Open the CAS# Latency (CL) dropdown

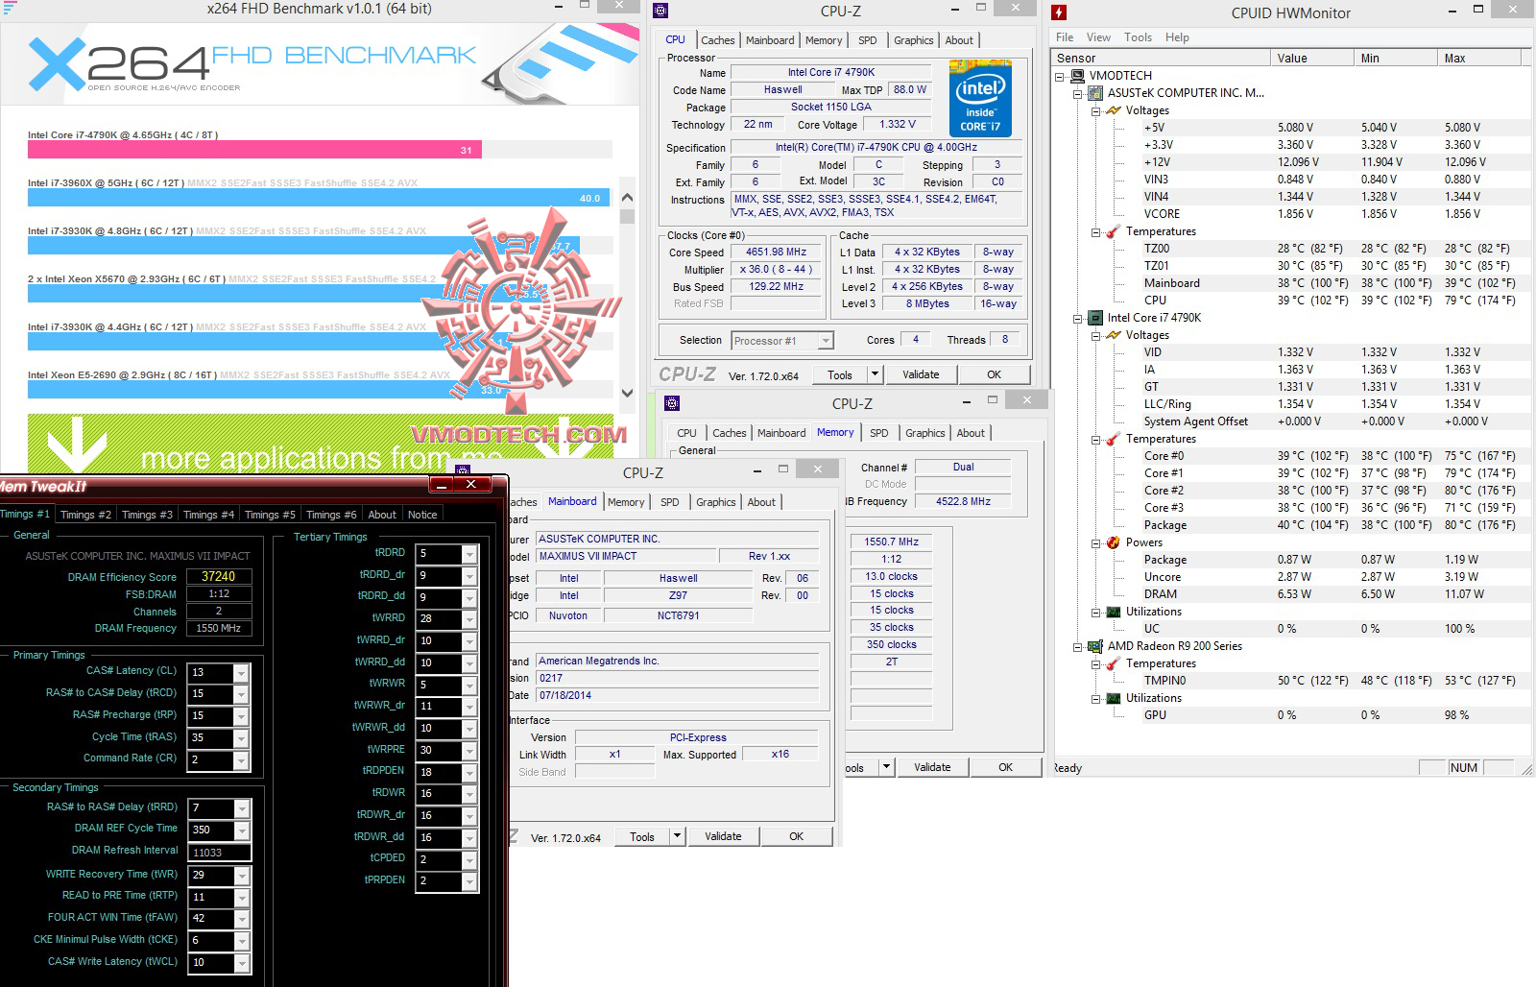click(x=241, y=673)
